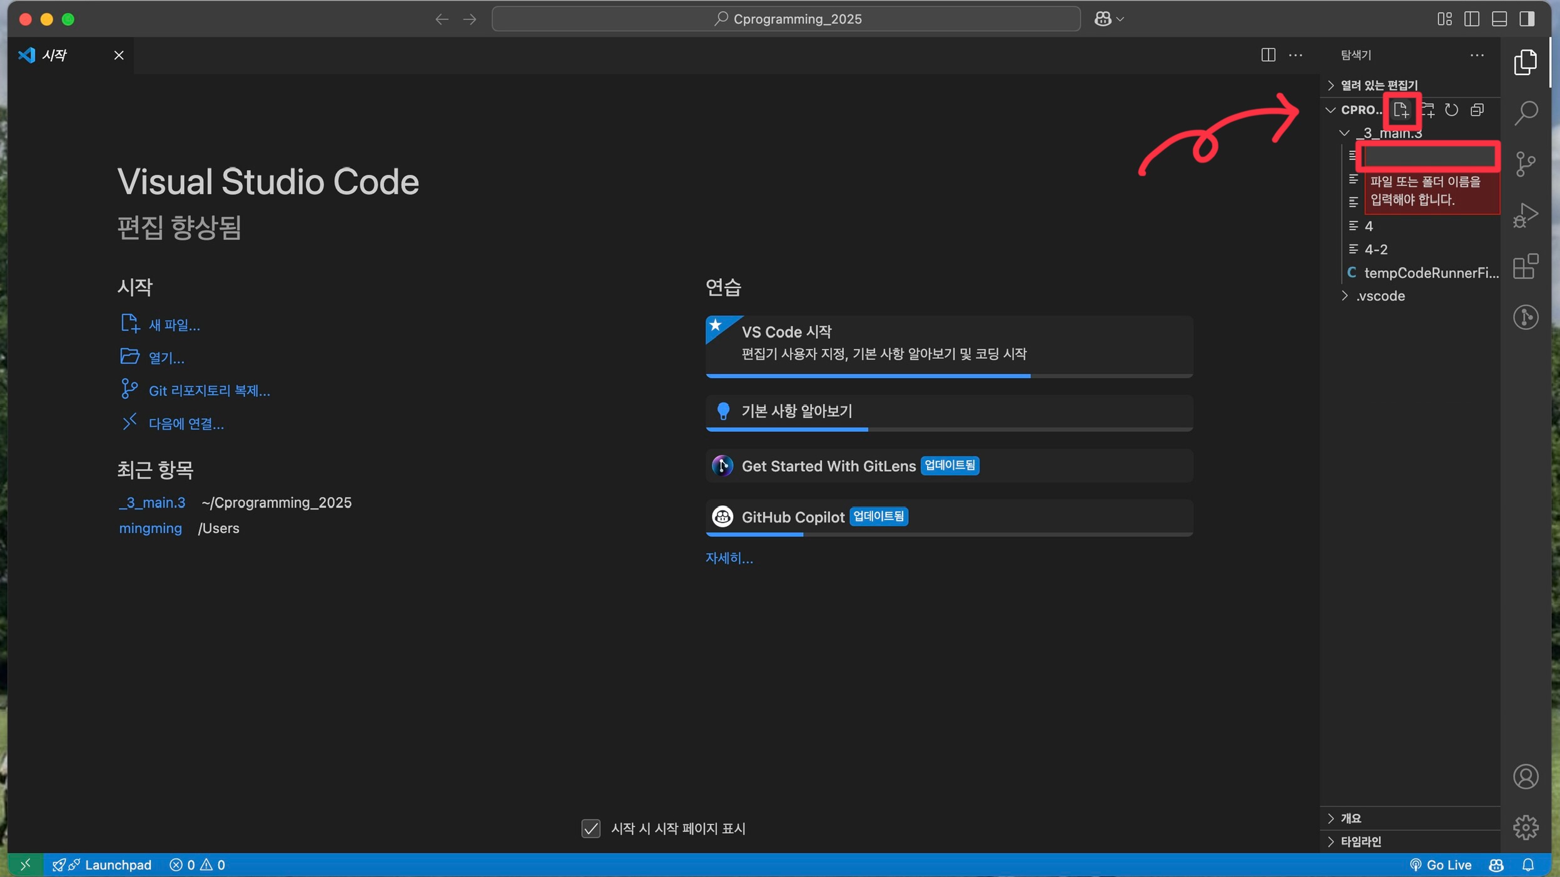
Task: Open editor more actions ellipsis
Action: pyautogui.click(x=1295, y=55)
